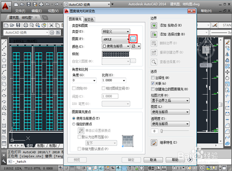The image size is (232, 171).
Task: Click the transparency slider handle
Action: [x=161, y=131]
